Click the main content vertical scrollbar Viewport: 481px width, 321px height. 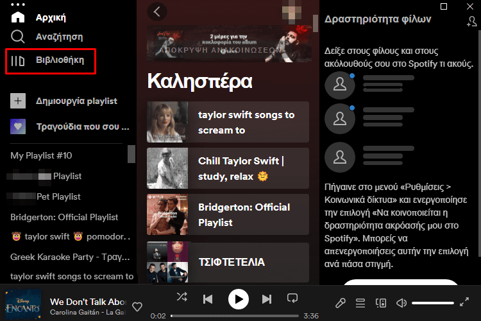tap(316, 23)
